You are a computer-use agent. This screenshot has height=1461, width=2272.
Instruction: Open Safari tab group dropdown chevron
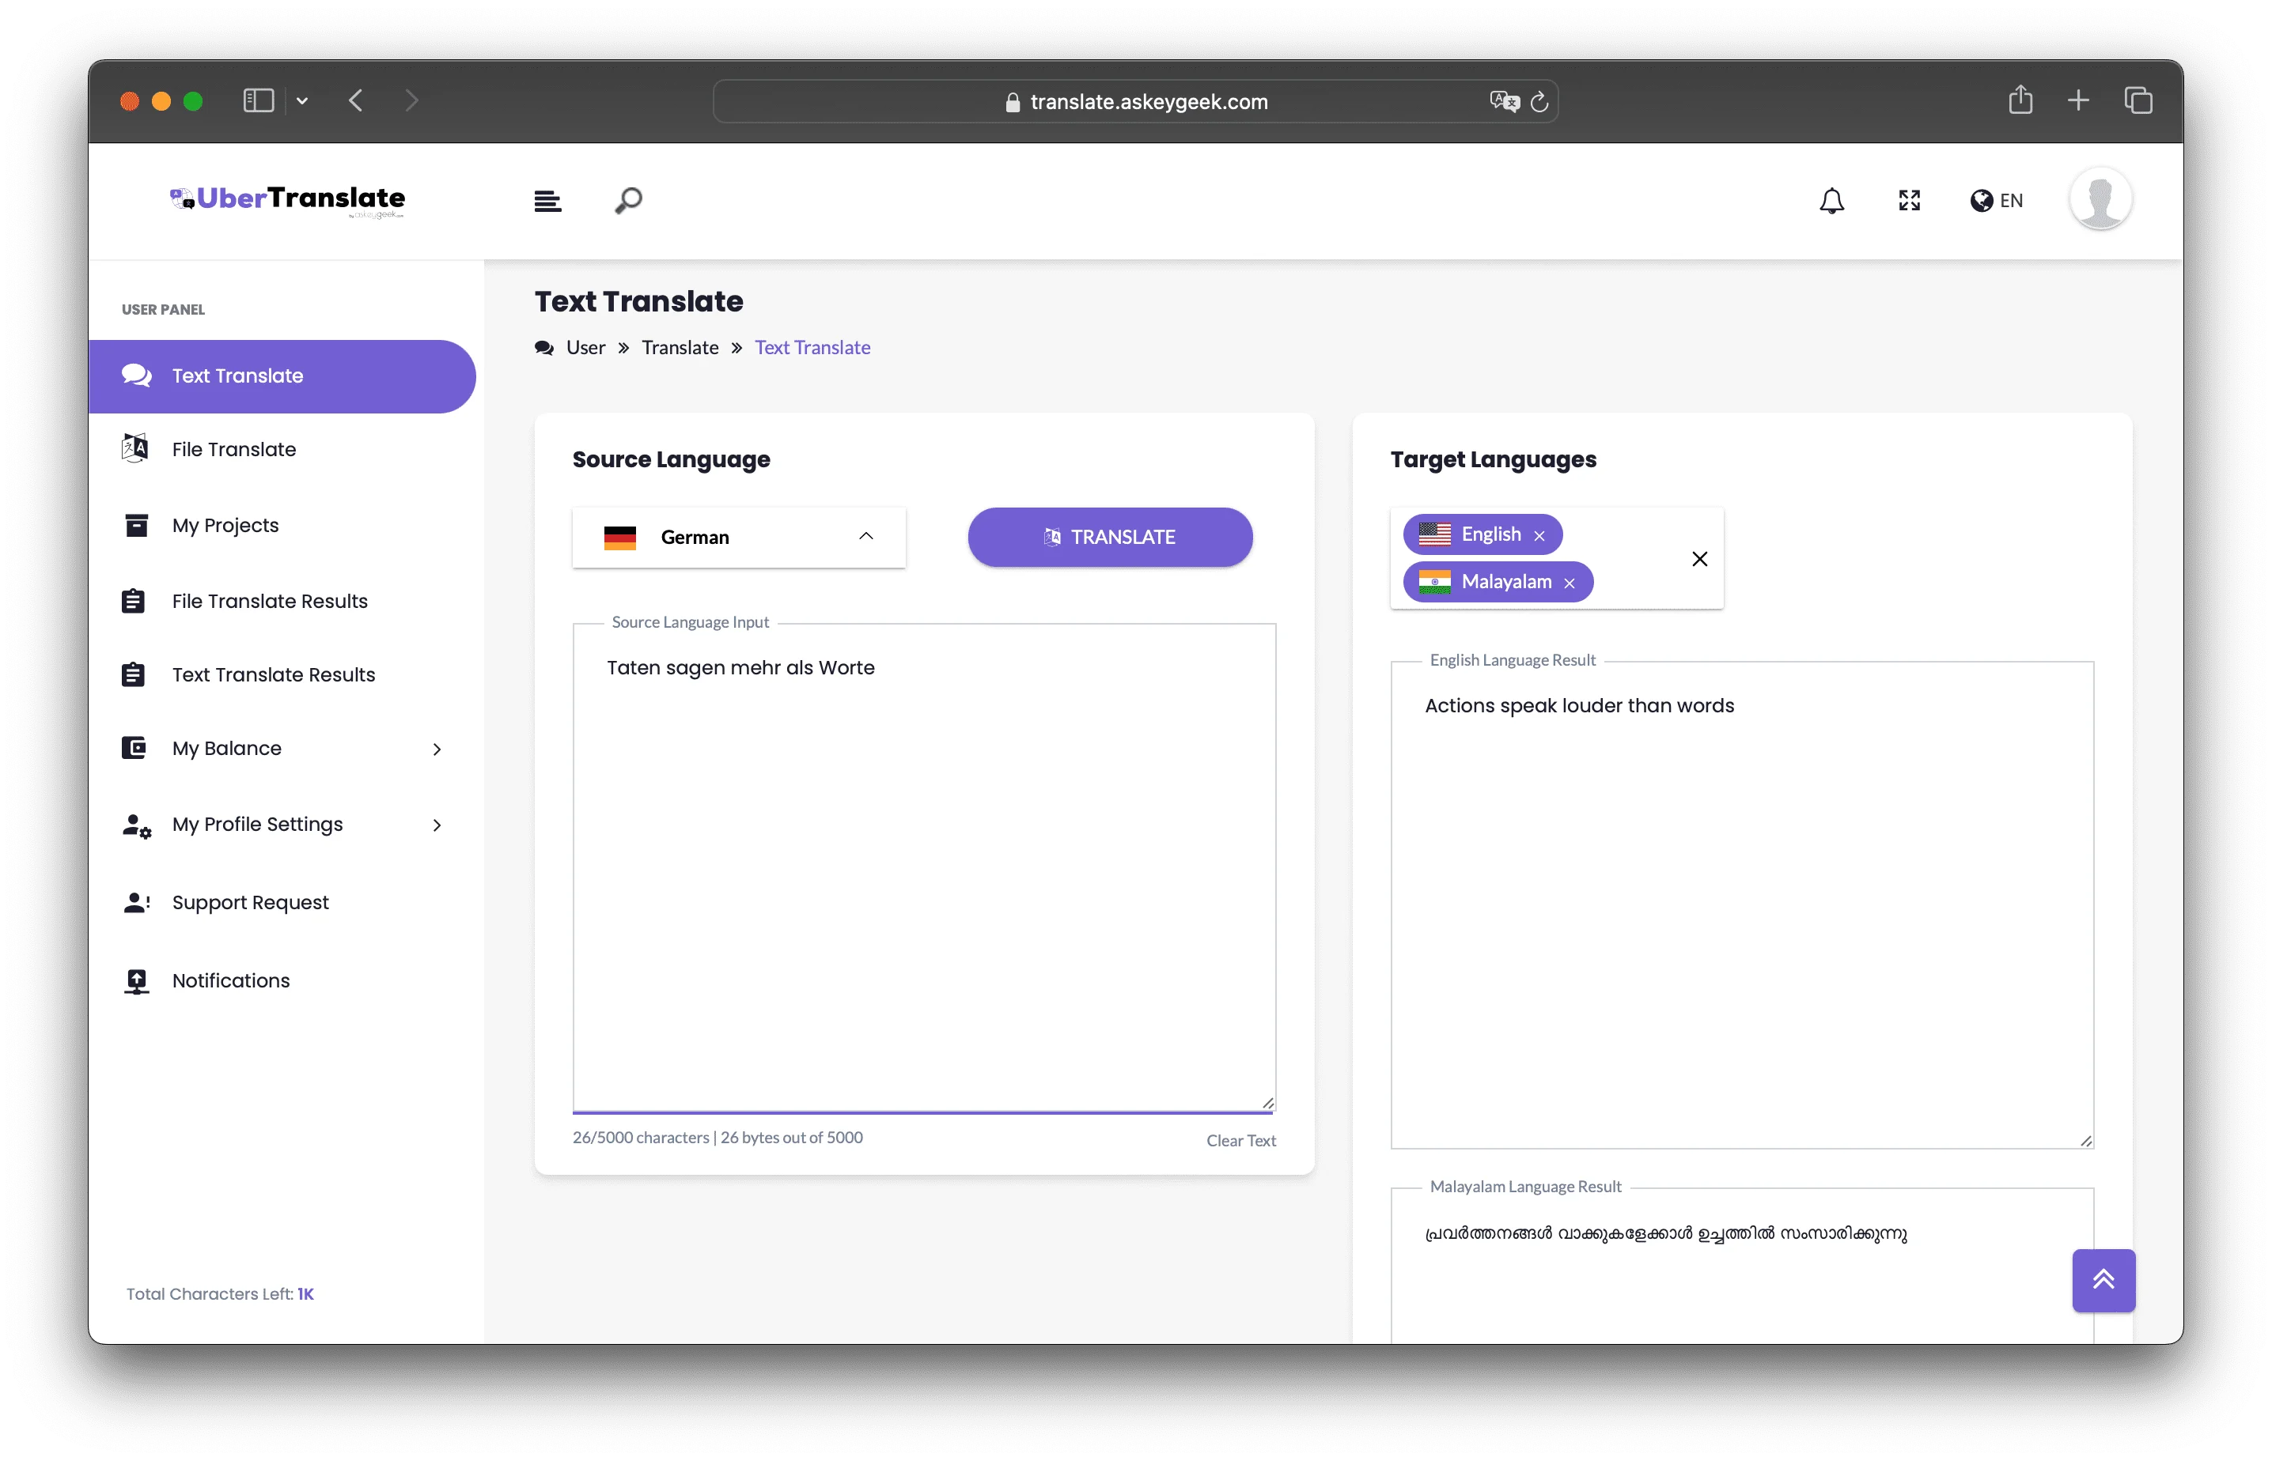[301, 100]
